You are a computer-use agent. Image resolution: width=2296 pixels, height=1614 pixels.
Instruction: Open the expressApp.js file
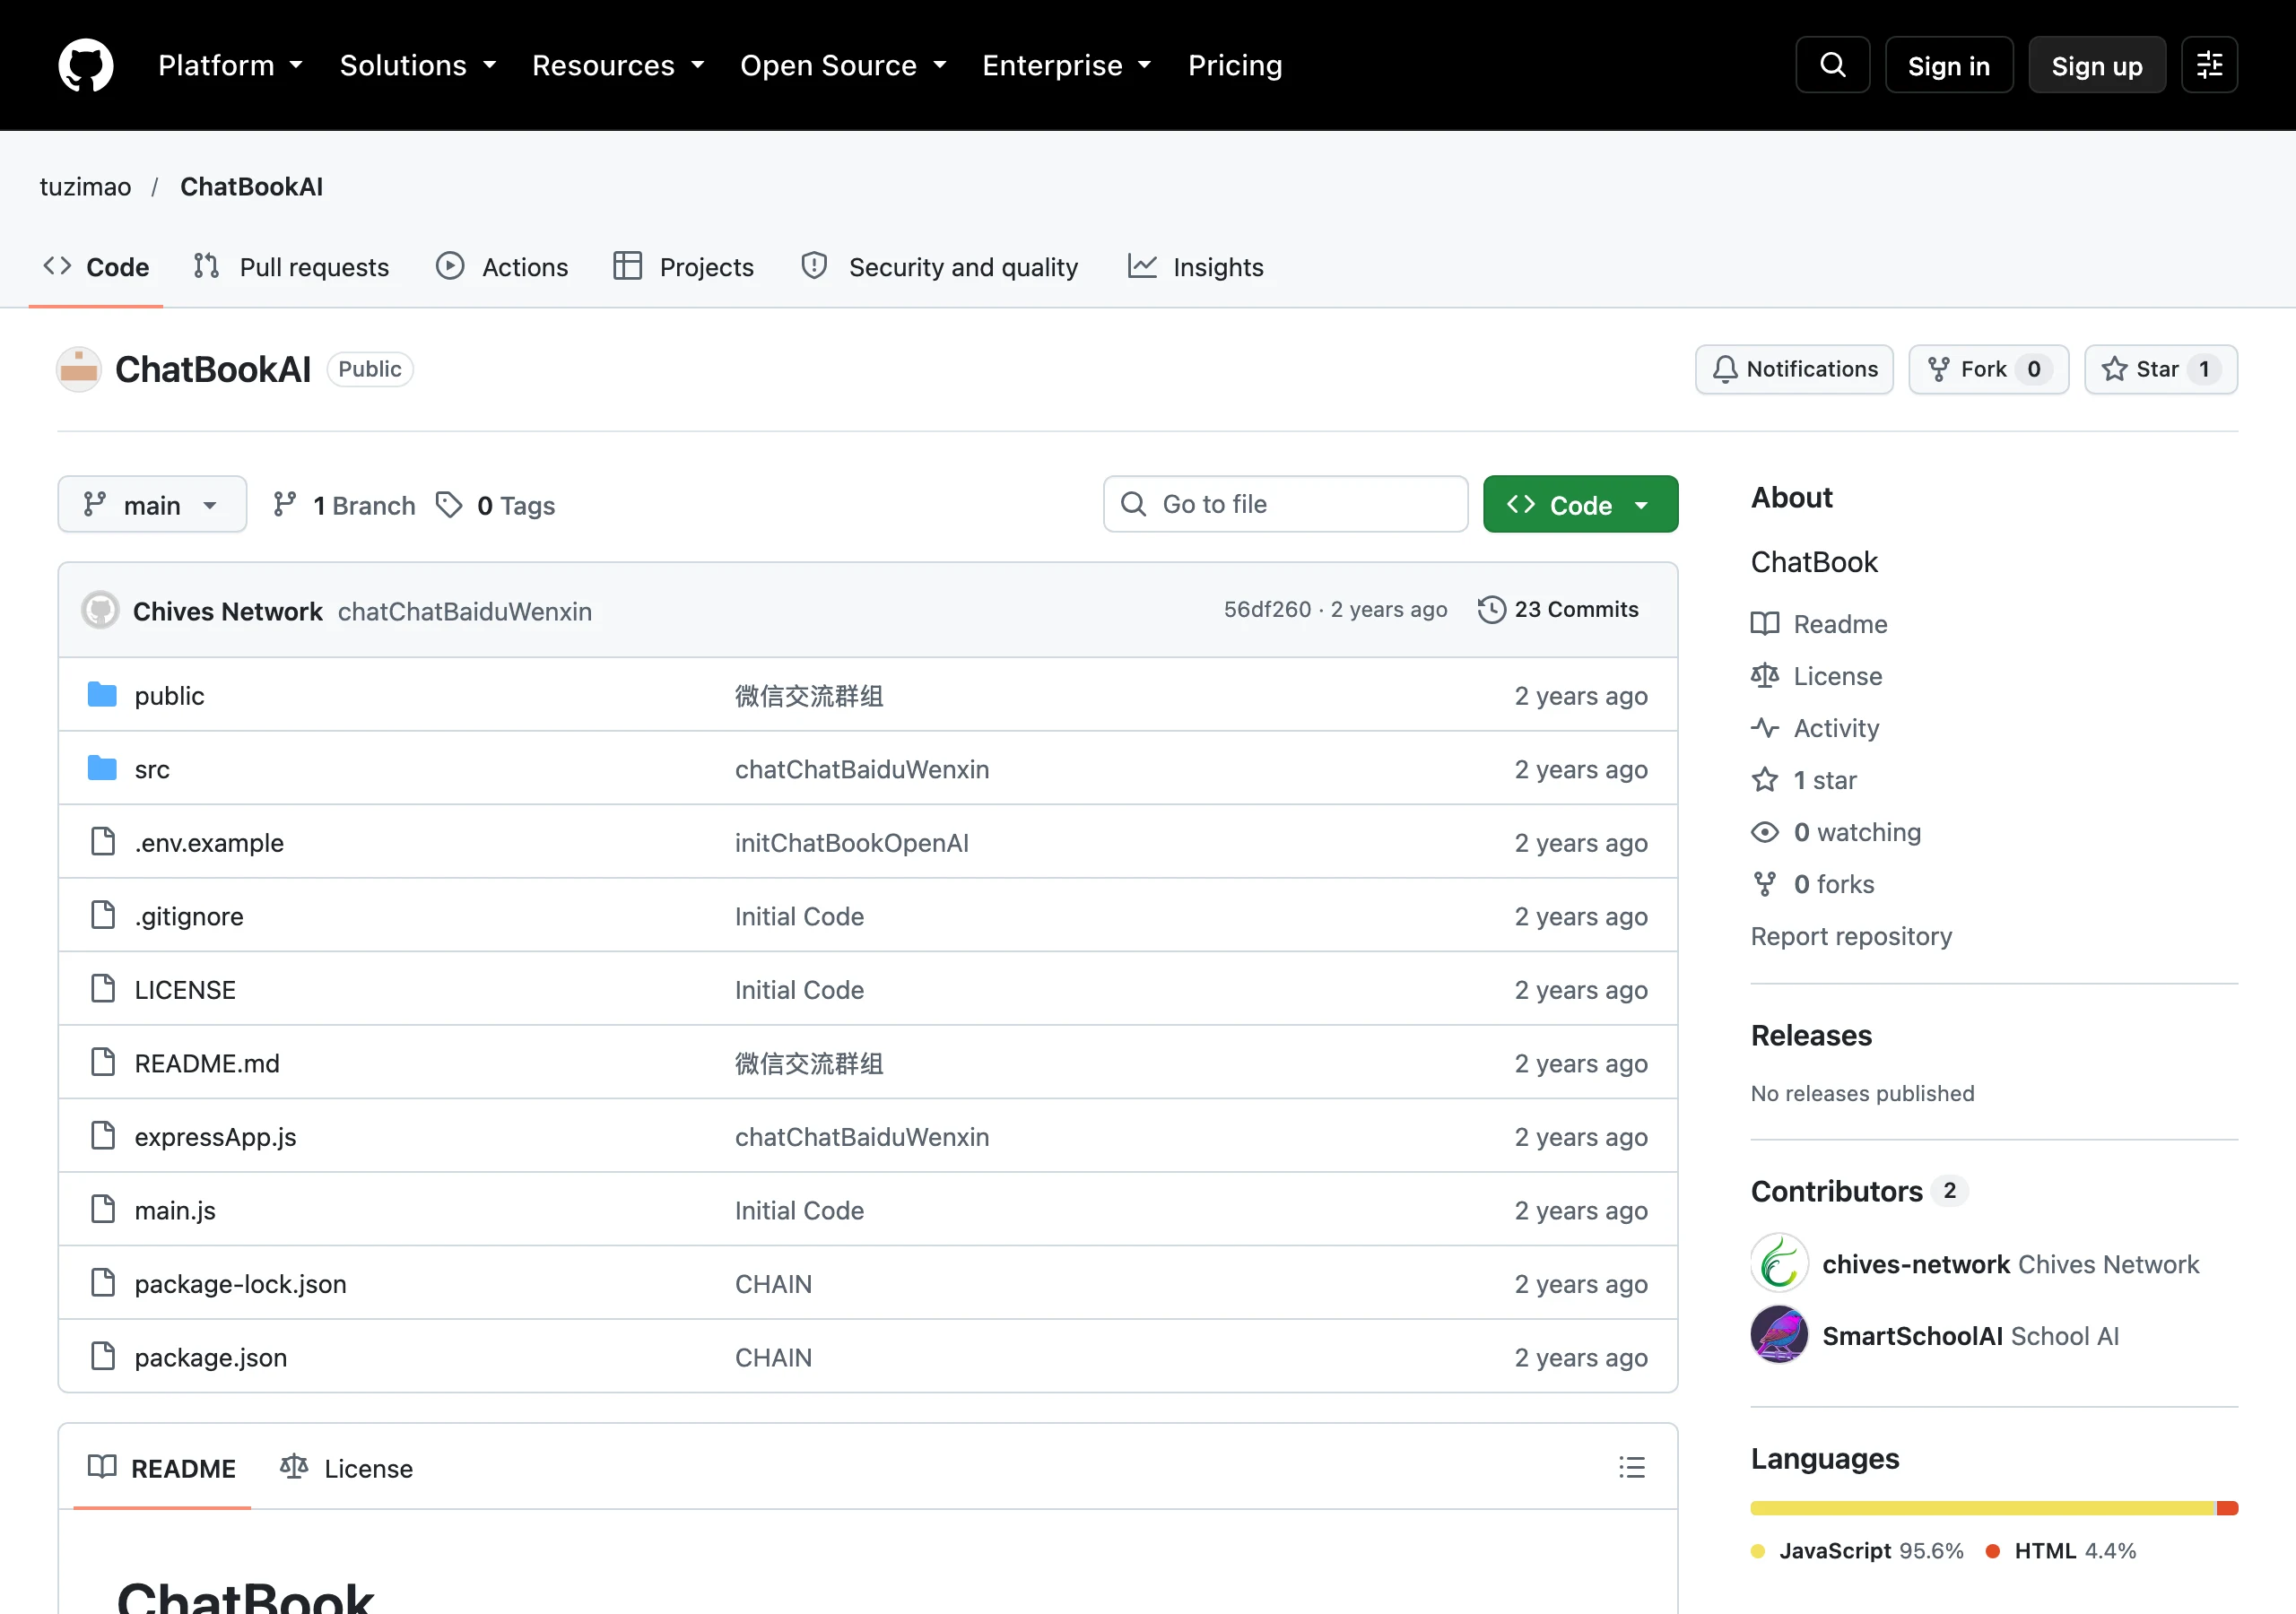(215, 1136)
